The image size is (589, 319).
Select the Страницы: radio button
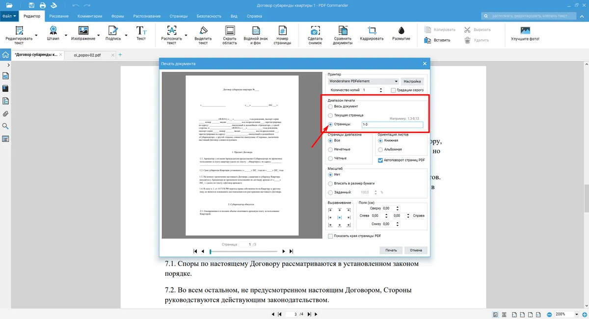[330, 125]
